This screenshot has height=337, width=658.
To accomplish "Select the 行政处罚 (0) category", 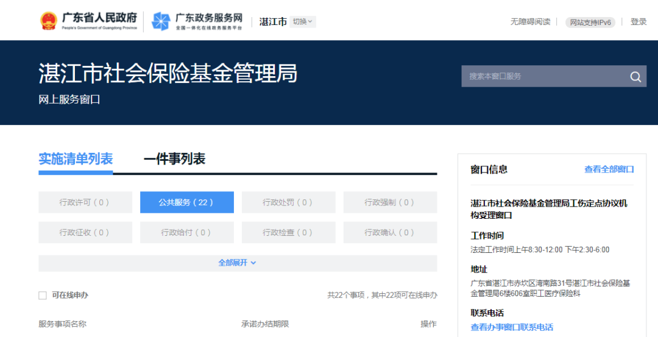I will pos(288,202).
